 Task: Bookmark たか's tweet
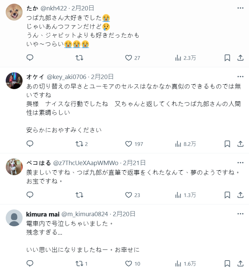227,58
